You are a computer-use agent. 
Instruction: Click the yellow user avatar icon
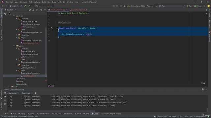point(209,6)
